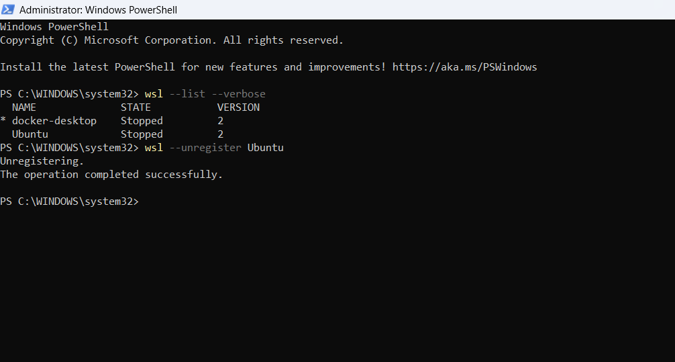Click the Stopped state in the docker-desktop row
The image size is (675, 362).
pos(142,121)
